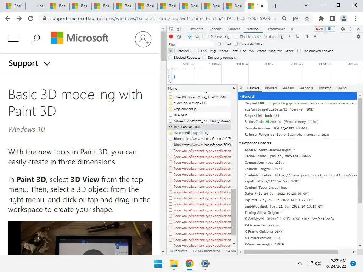Toggle the network filter funnel icon
This screenshot has width=363, height=272.
click(189, 36)
